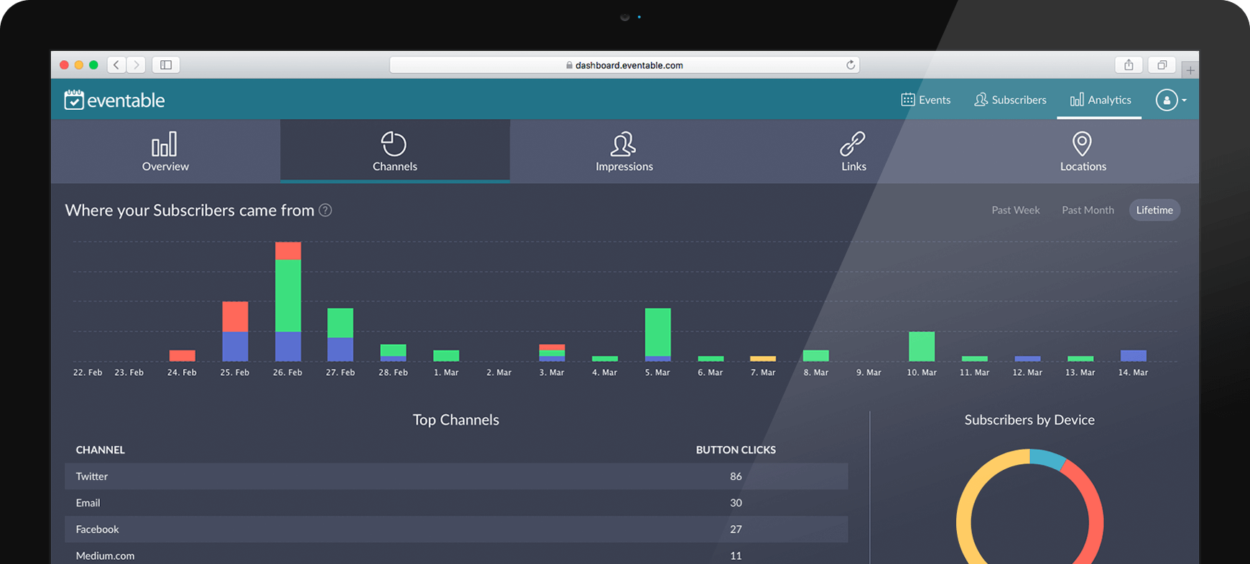1250x564 pixels.
Task: Click the Email channel row
Action: coord(456,503)
